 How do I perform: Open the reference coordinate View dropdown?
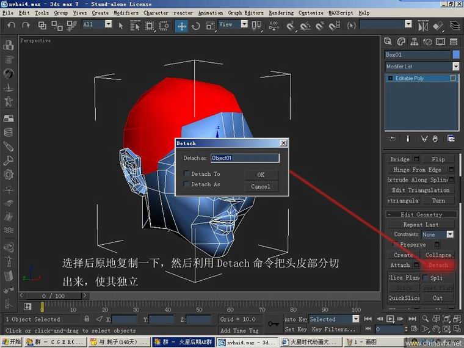tap(244, 24)
